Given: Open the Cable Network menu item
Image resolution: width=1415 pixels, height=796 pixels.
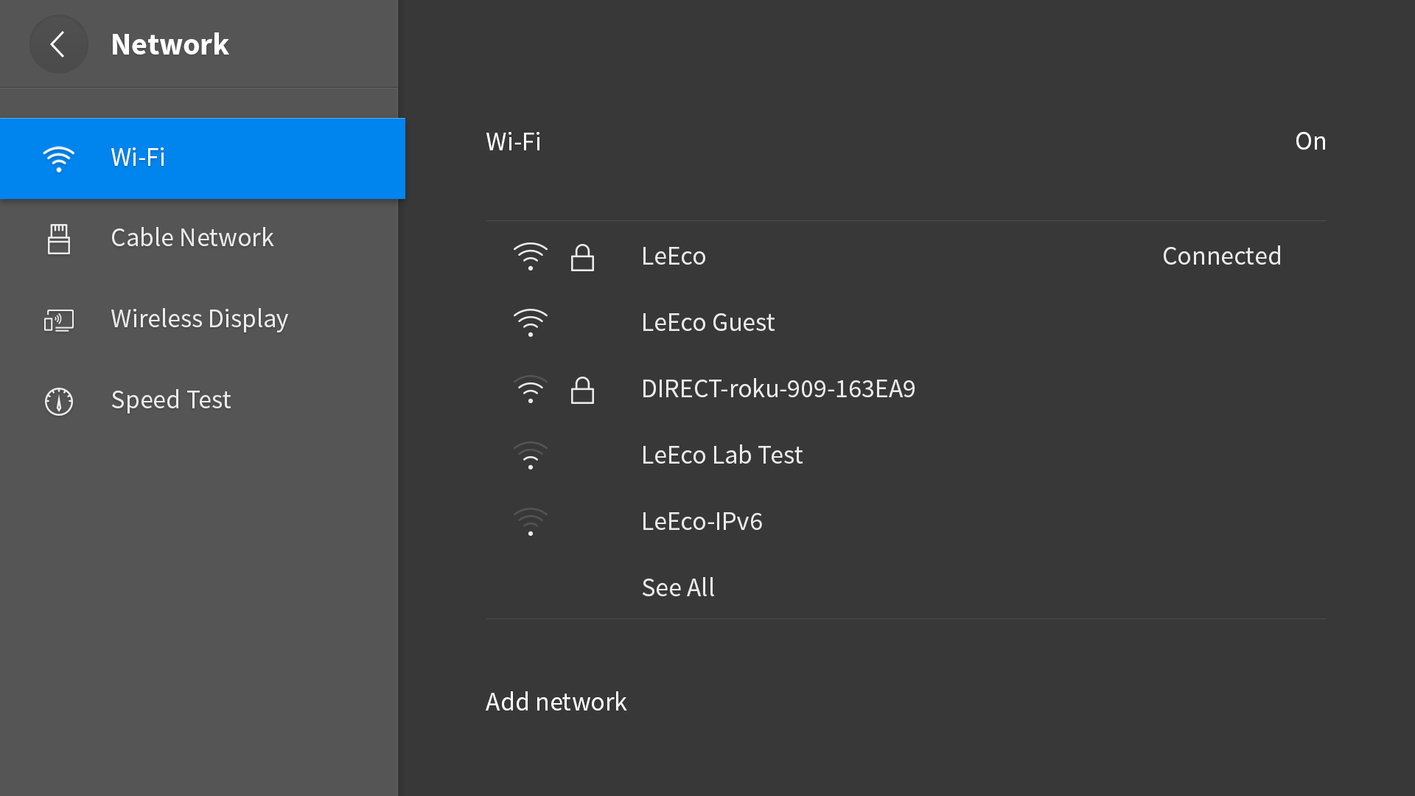Looking at the screenshot, I should click(x=199, y=239).
